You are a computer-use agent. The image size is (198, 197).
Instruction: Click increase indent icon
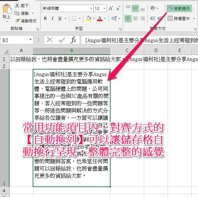tap(160, 18)
